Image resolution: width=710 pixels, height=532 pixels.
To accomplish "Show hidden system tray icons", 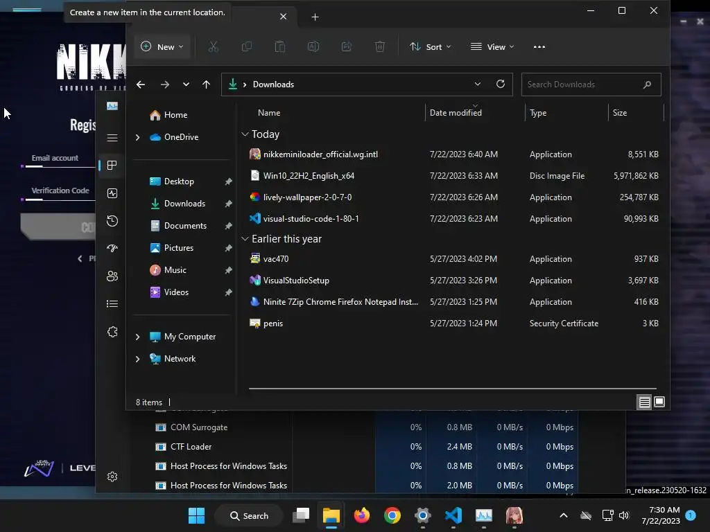I will [x=564, y=515].
